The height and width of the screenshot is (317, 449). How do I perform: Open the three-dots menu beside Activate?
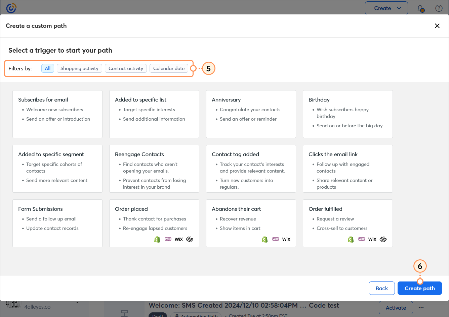tap(421, 308)
